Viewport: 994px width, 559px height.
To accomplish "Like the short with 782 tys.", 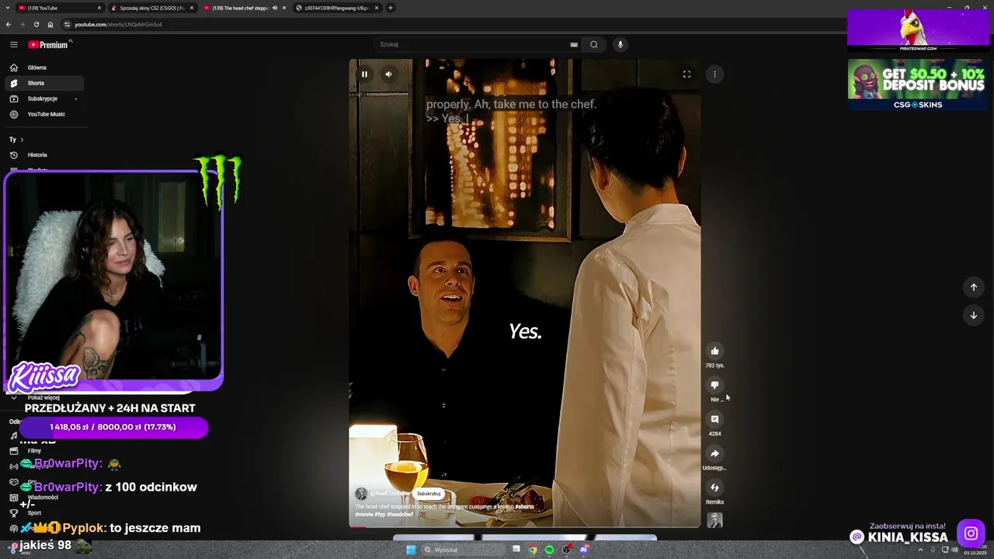I will (x=714, y=351).
